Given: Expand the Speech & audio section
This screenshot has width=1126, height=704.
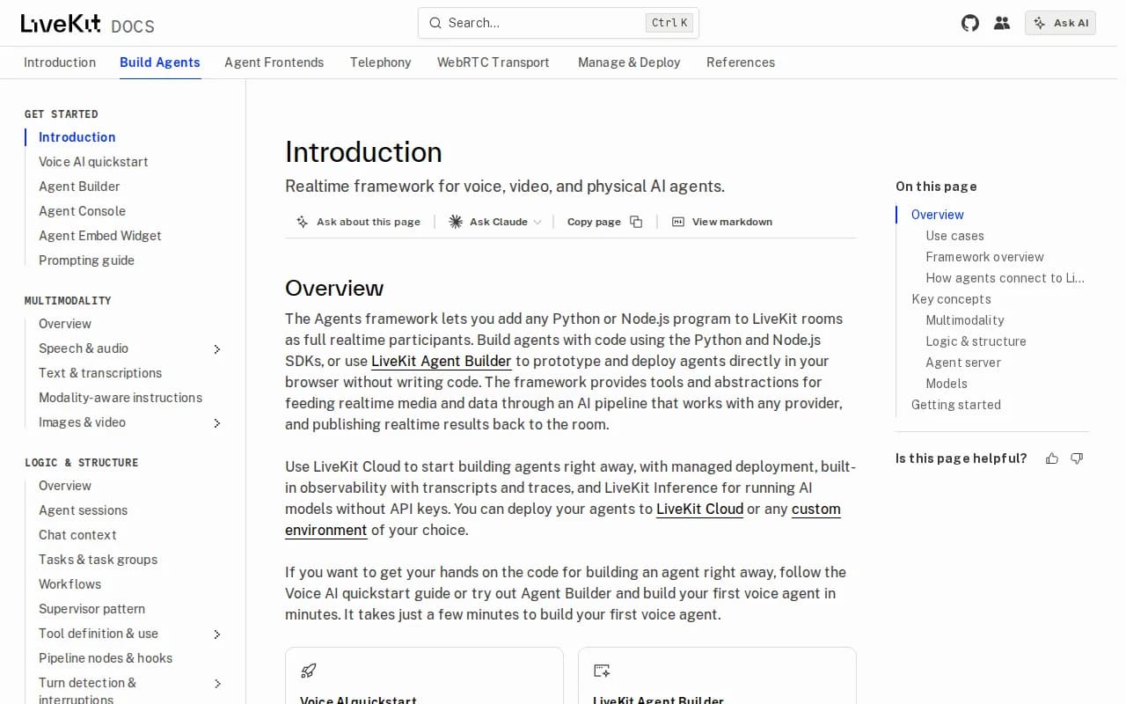Looking at the screenshot, I should pyautogui.click(x=217, y=349).
